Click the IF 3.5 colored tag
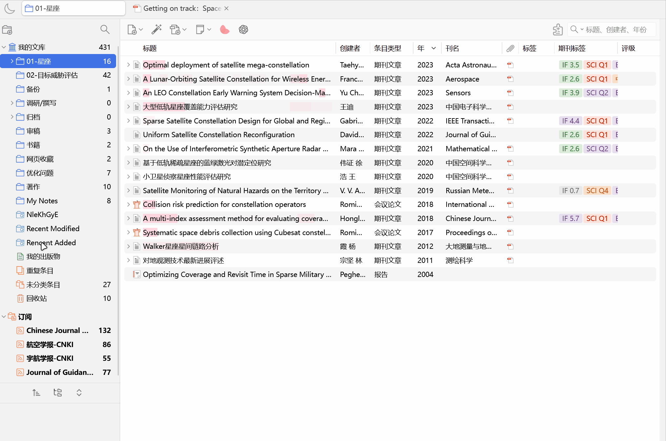The height and width of the screenshot is (441, 666). click(x=570, y=65)
